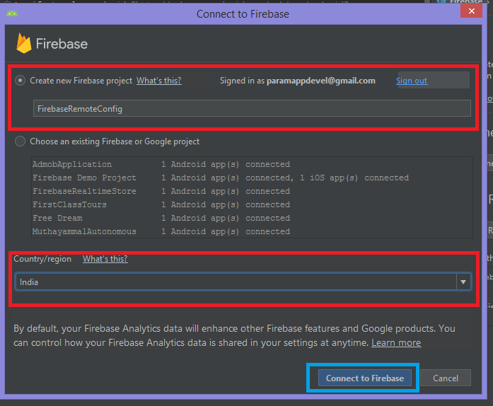Click the Connect to Firebase button
This screenshot has height=406, width=493.
(x=365, y=378)
